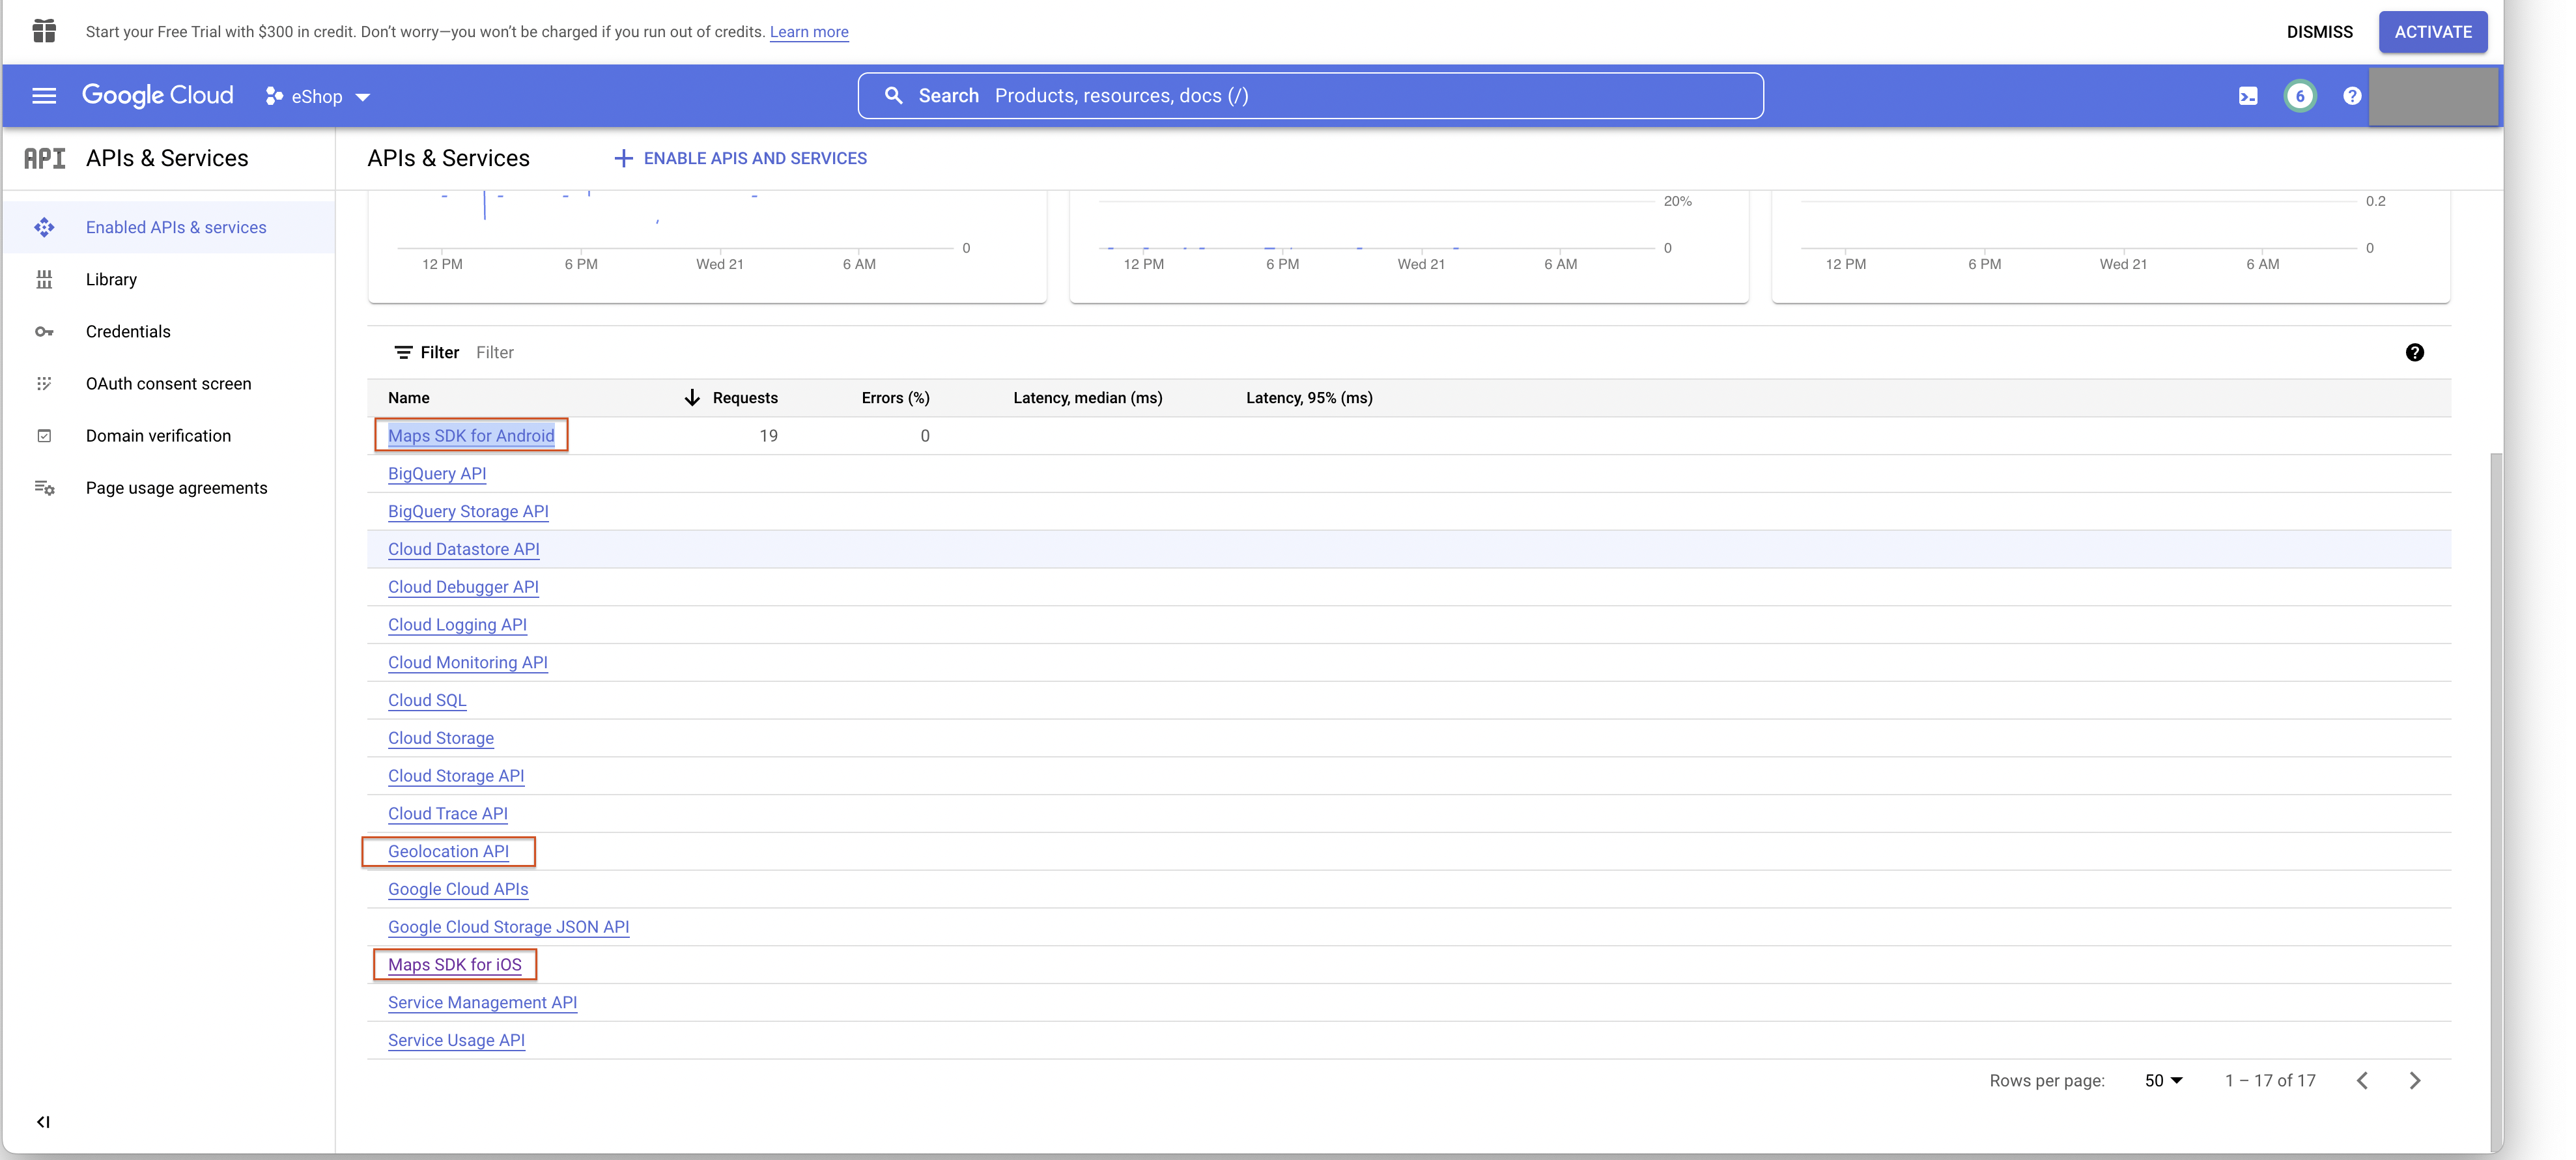Select Library in the sidebar
The image size is (2576, 1160).
click(111, 280)
